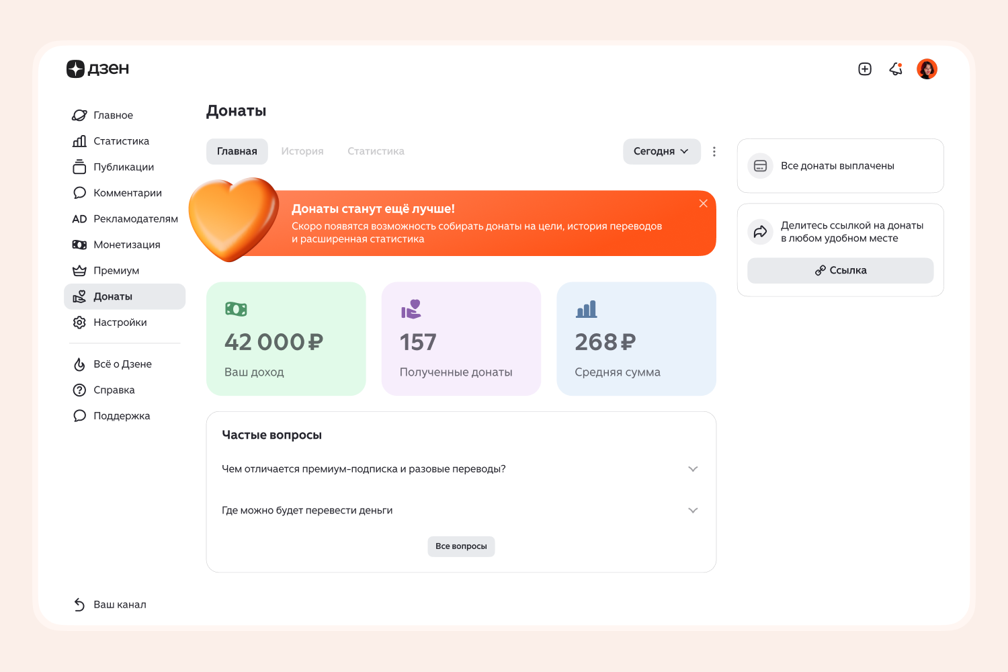
Task: Open Comments section in sidebar
Action: point(127,193)
